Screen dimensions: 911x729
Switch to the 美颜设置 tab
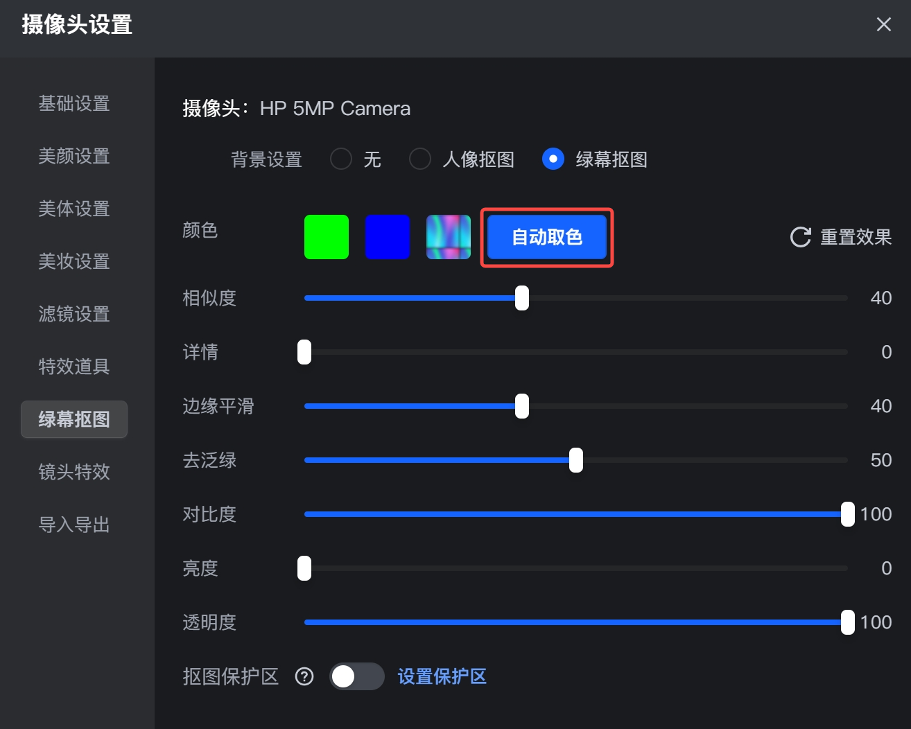[x=74, y=156]
